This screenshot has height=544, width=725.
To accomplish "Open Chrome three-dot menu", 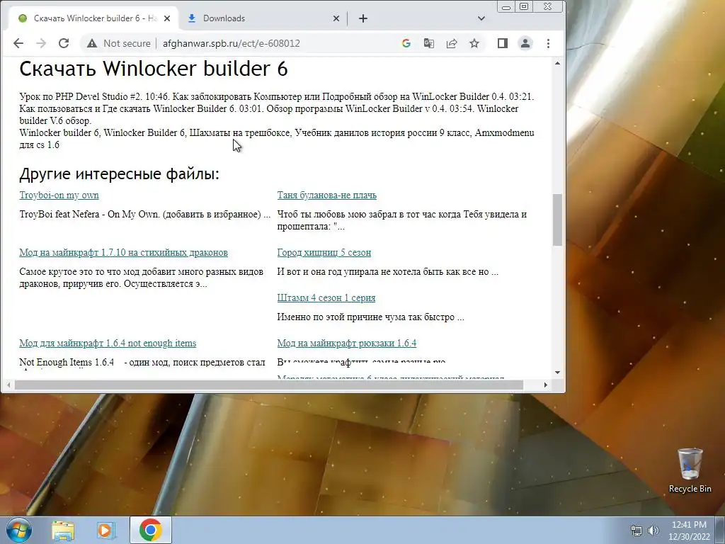I will pos(548,43).
